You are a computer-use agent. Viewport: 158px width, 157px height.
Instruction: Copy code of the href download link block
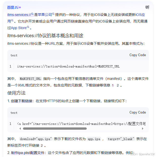[138, 112]
